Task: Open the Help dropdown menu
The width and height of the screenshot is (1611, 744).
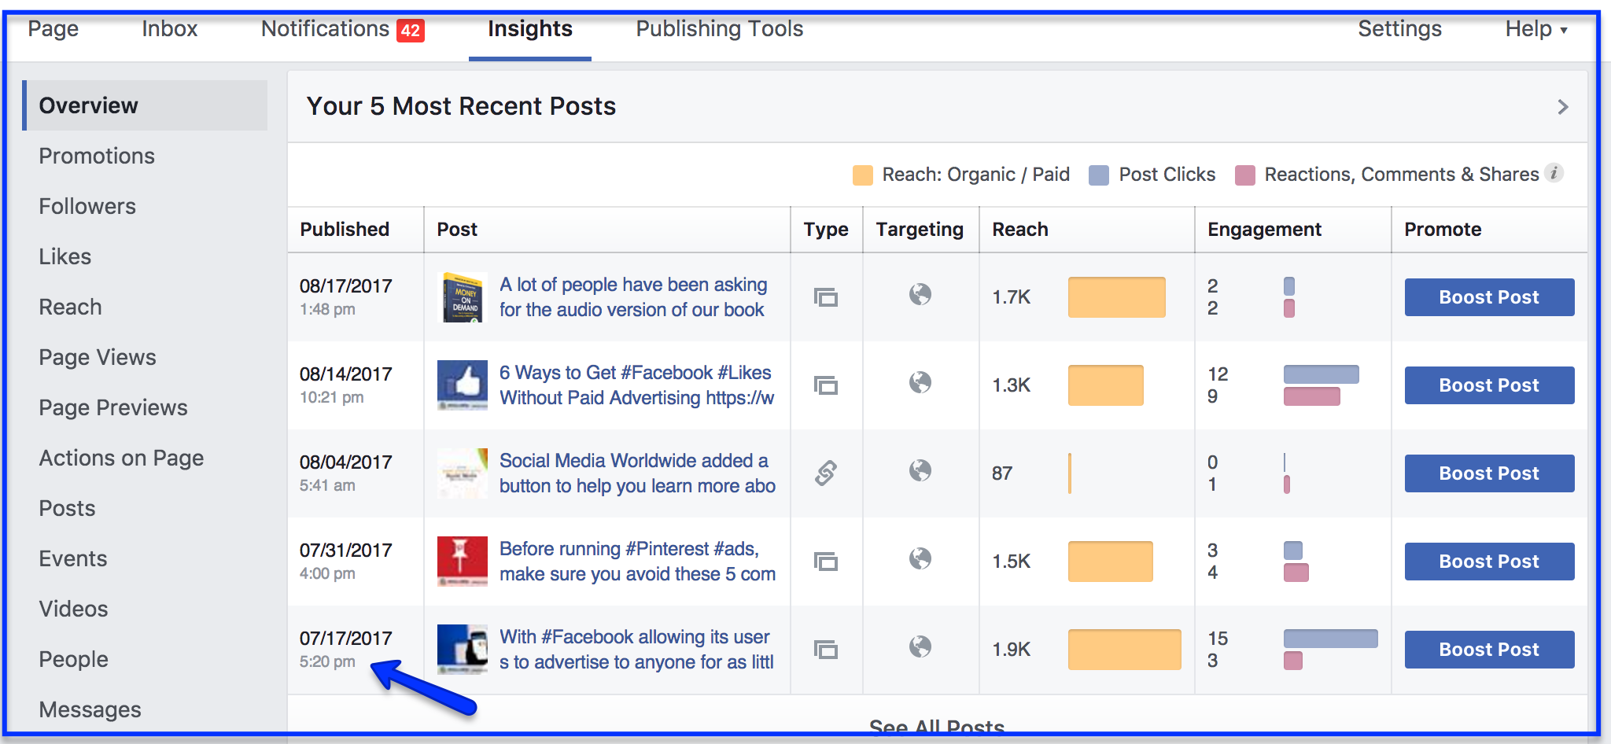Action: [x=1536, y=29]
